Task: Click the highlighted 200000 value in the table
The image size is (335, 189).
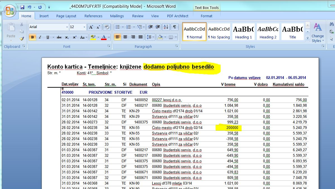Action: point(232,128)
